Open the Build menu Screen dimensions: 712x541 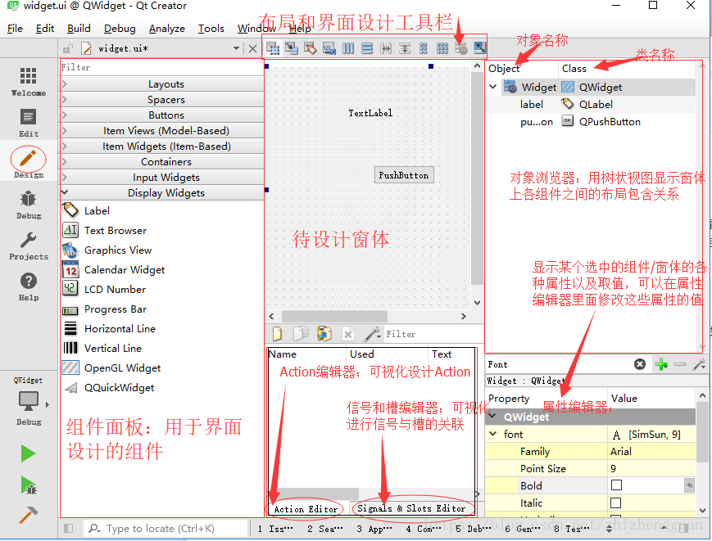(x=79, y=28)
